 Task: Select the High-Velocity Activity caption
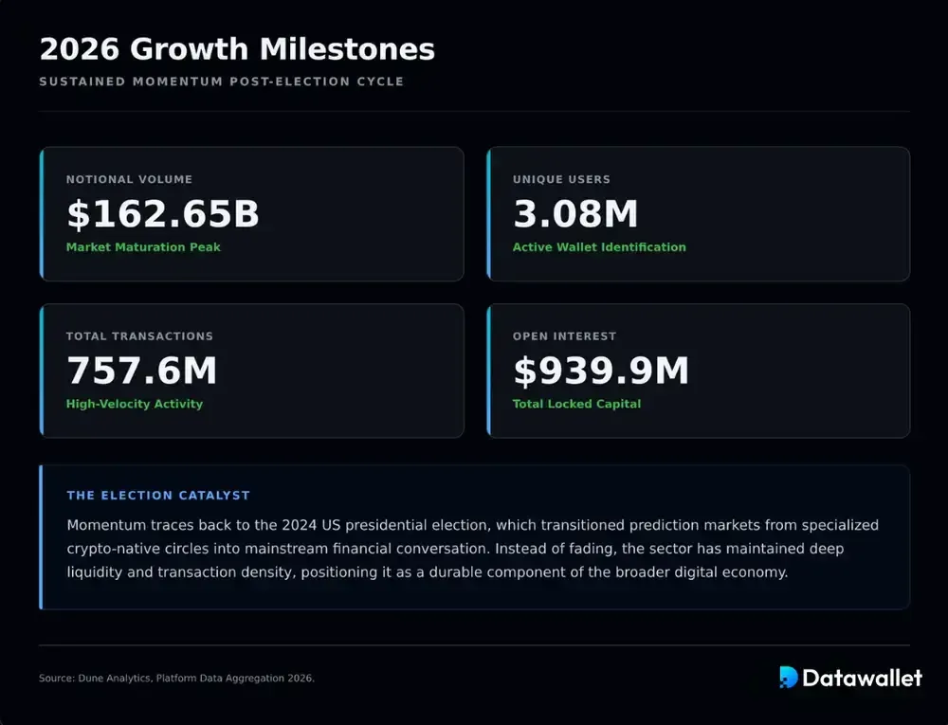tap(135, 404)
